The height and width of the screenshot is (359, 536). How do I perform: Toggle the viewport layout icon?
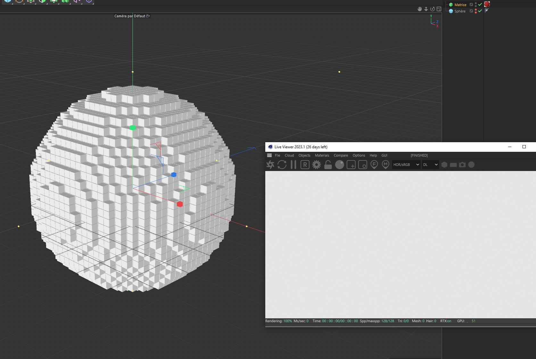439,9
